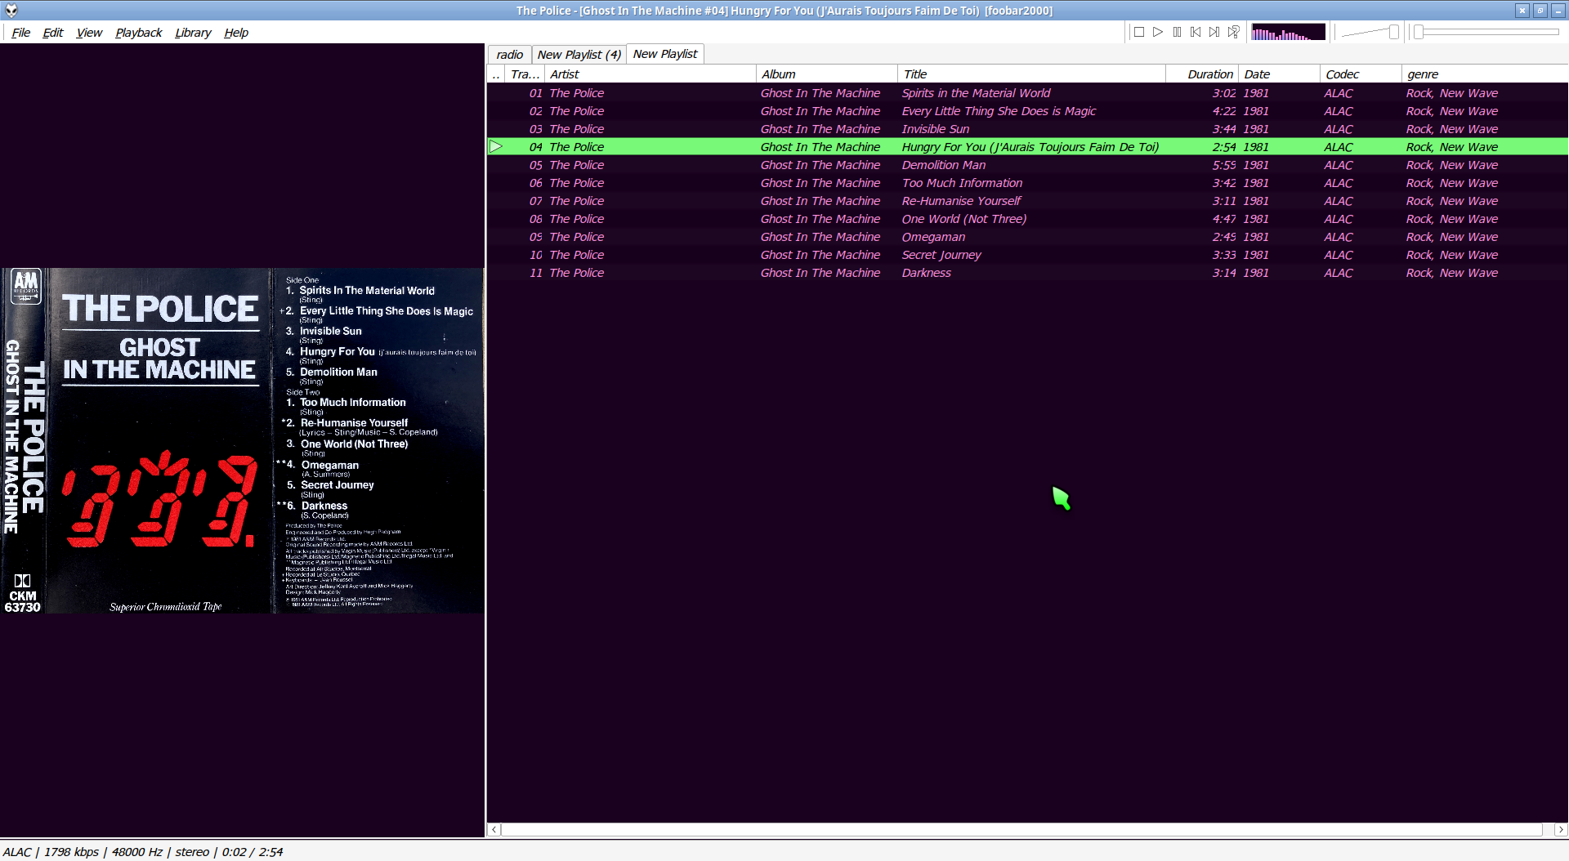The height and width of the screenshot is (861, 1569).
Task: Click the track number 11 cell
Action: 536,273
